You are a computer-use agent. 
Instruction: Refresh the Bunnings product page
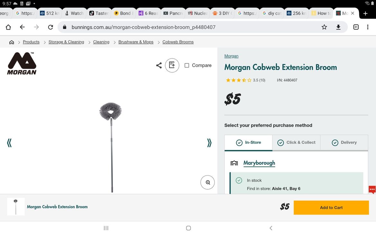[50, 27]
